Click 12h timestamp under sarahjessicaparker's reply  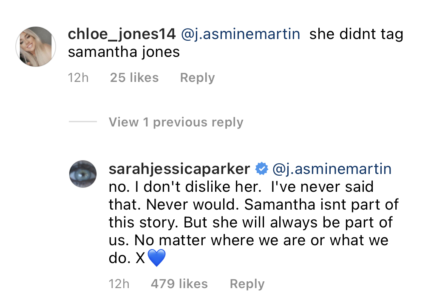(x=119, y=284)
